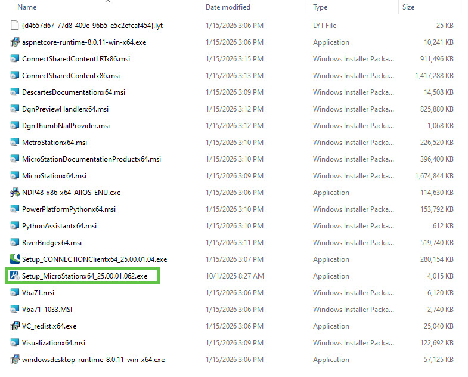Click the RiverBridgex64.msi package icon
Screen dimensions: 468x377
tap(15, 243)
